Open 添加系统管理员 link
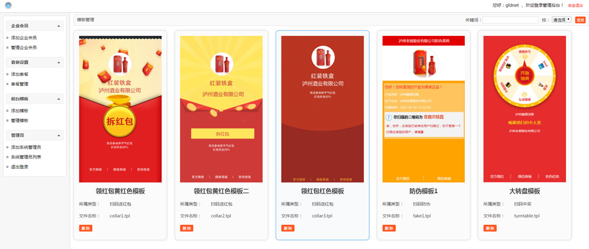 pyautogui.click(x=26, y=147)
